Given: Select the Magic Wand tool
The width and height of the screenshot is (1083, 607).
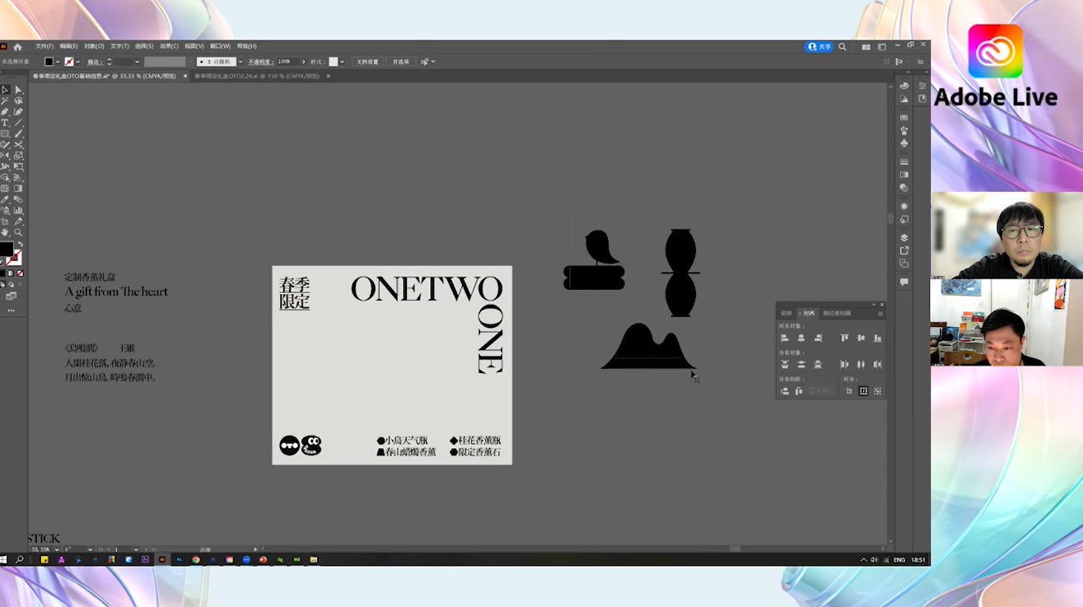Looking at the screenshot, I should 5,101.
